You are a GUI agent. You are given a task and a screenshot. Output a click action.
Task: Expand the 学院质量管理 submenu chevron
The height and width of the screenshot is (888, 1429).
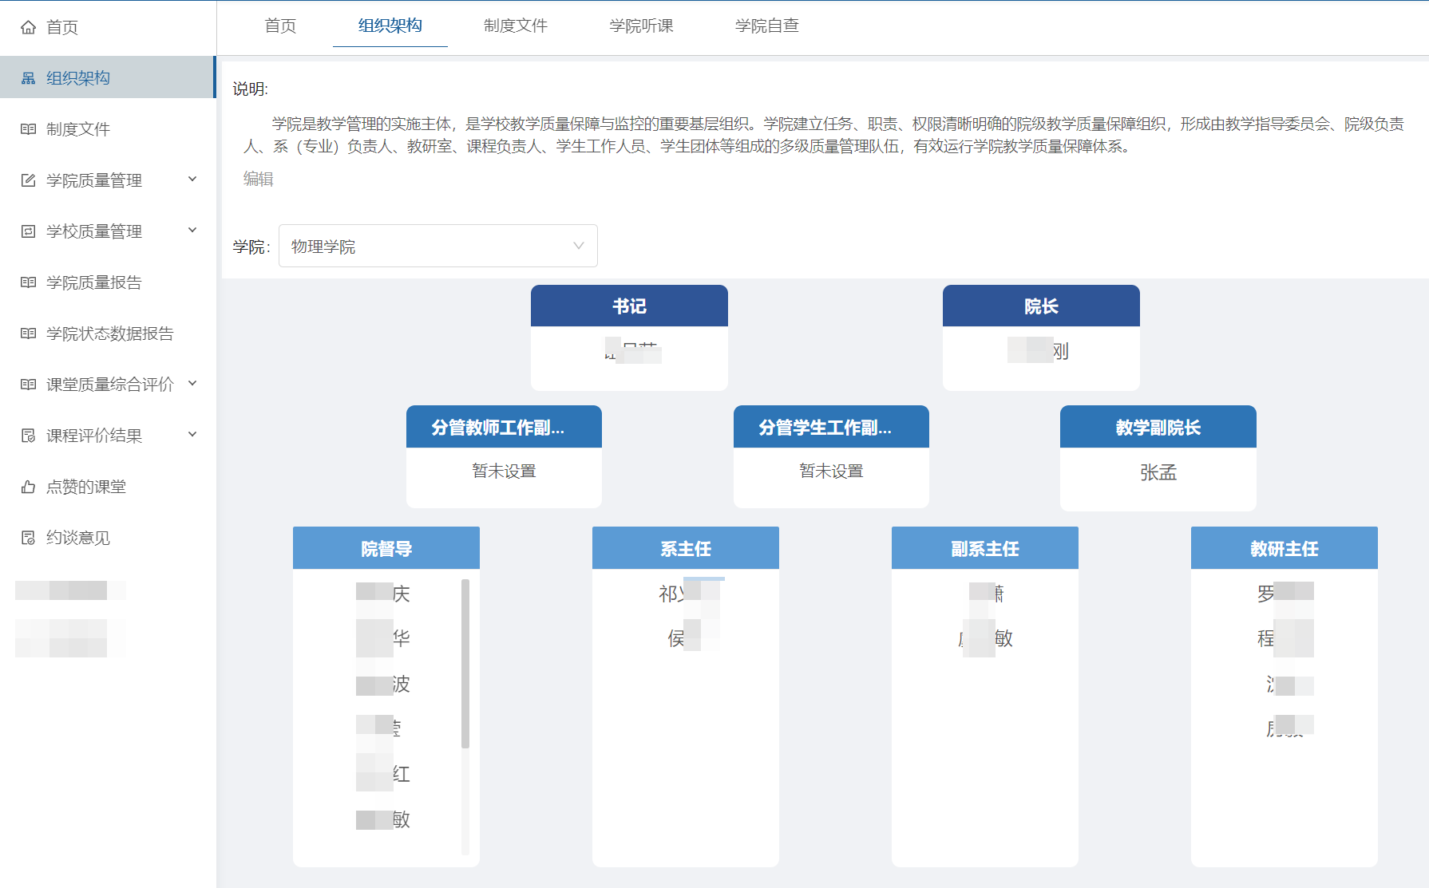(x=192, y=180)
